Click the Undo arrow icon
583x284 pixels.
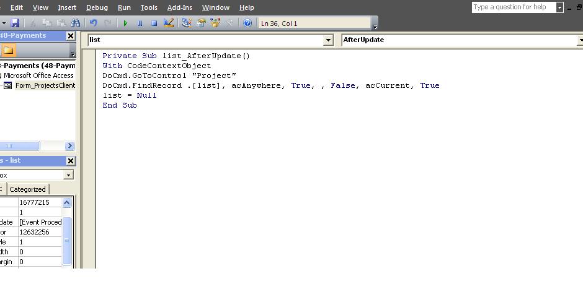tap(93, 23)
